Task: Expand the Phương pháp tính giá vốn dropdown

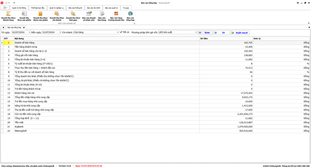Action: (196, 32)
